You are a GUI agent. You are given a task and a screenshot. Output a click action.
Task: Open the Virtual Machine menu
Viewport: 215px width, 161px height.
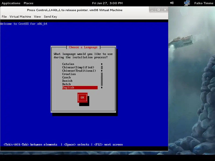20,17
